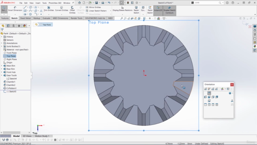Screen dimensions: 257x145
Task: Click the feature tree horizontal scrollbar
Action: [12, 133]
